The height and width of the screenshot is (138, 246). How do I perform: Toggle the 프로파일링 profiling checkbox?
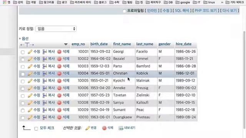(x=125, y=11)
